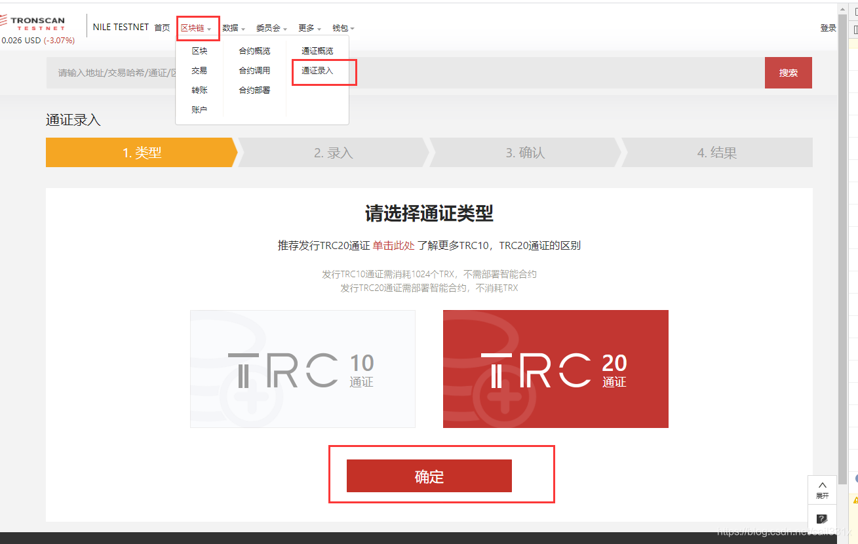Image resolution: width=858 pixels, height=544 pixels.
Task: Select 转账 in the dropdown menu
Action: click(x=199, y=90)
